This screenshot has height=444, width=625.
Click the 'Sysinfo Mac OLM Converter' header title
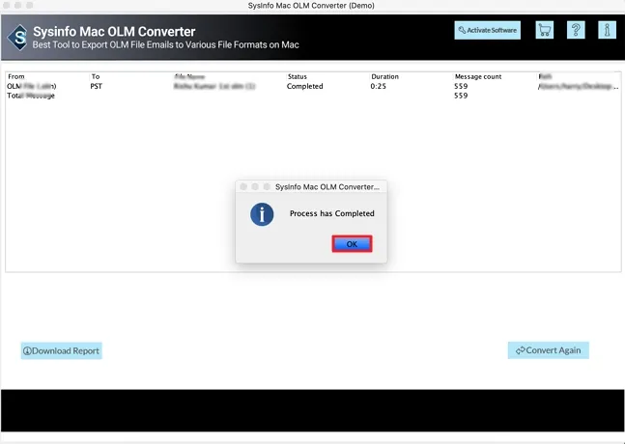click(114, 32)
